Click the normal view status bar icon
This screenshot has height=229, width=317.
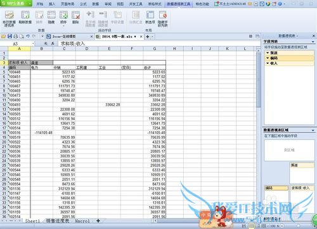click(251, 226)
